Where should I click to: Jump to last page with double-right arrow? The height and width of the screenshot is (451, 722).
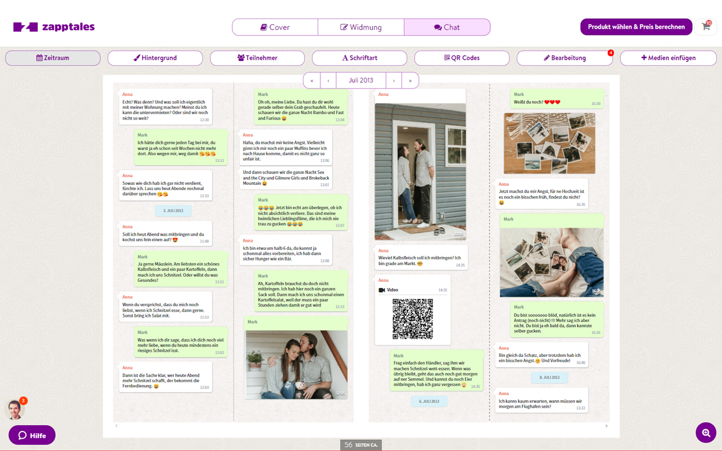[x=410, y=80]
